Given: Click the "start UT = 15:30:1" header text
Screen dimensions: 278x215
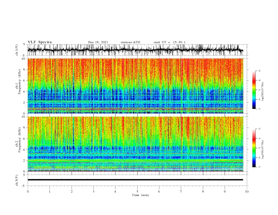Looking at the screenshot, I should pyautogui.click(x=170, y=42).
